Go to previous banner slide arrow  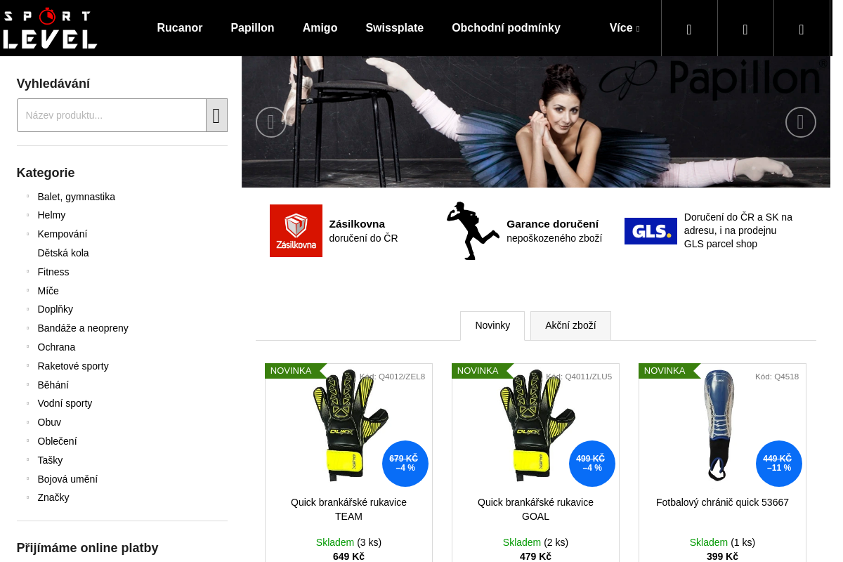click(270, 122)
